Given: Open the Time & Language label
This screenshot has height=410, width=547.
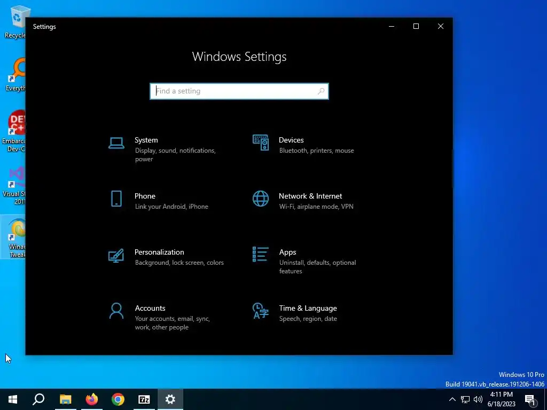Looking at the screenshot, I should click(308, 309).
